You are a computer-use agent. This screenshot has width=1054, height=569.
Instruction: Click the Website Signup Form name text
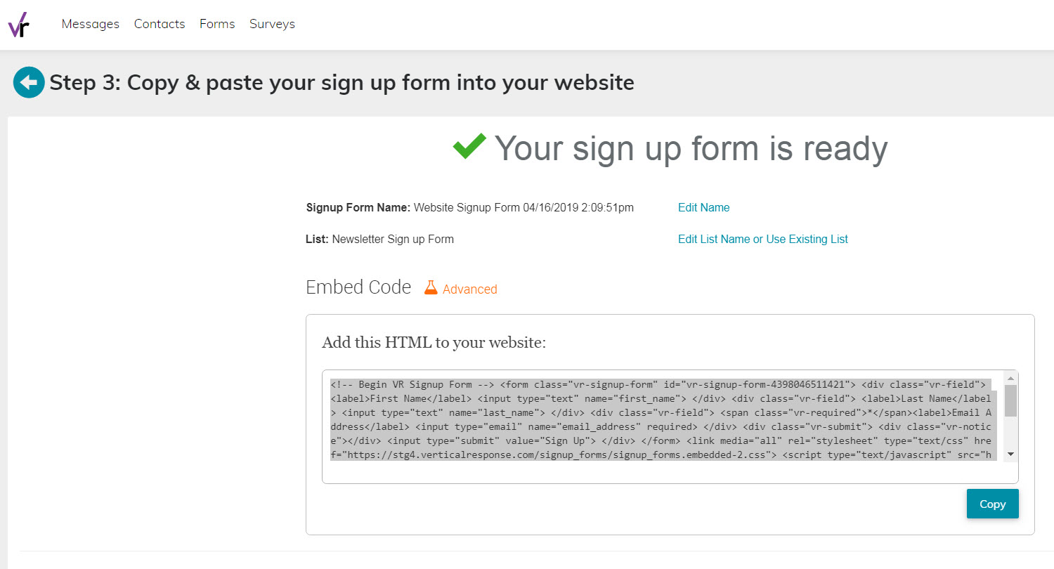point(523,207)
